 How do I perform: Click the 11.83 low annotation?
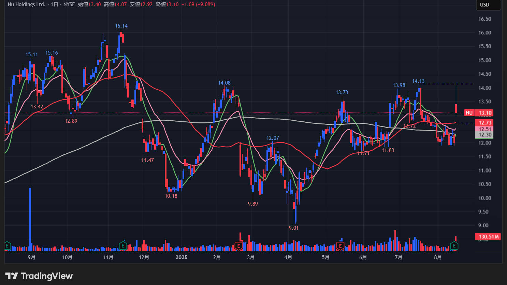tap(388, 150)
